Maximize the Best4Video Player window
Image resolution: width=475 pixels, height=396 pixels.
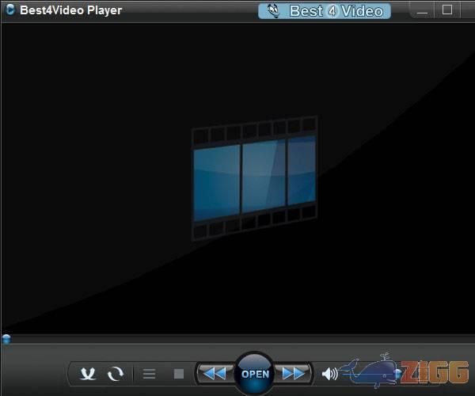[x=447, y=10]
